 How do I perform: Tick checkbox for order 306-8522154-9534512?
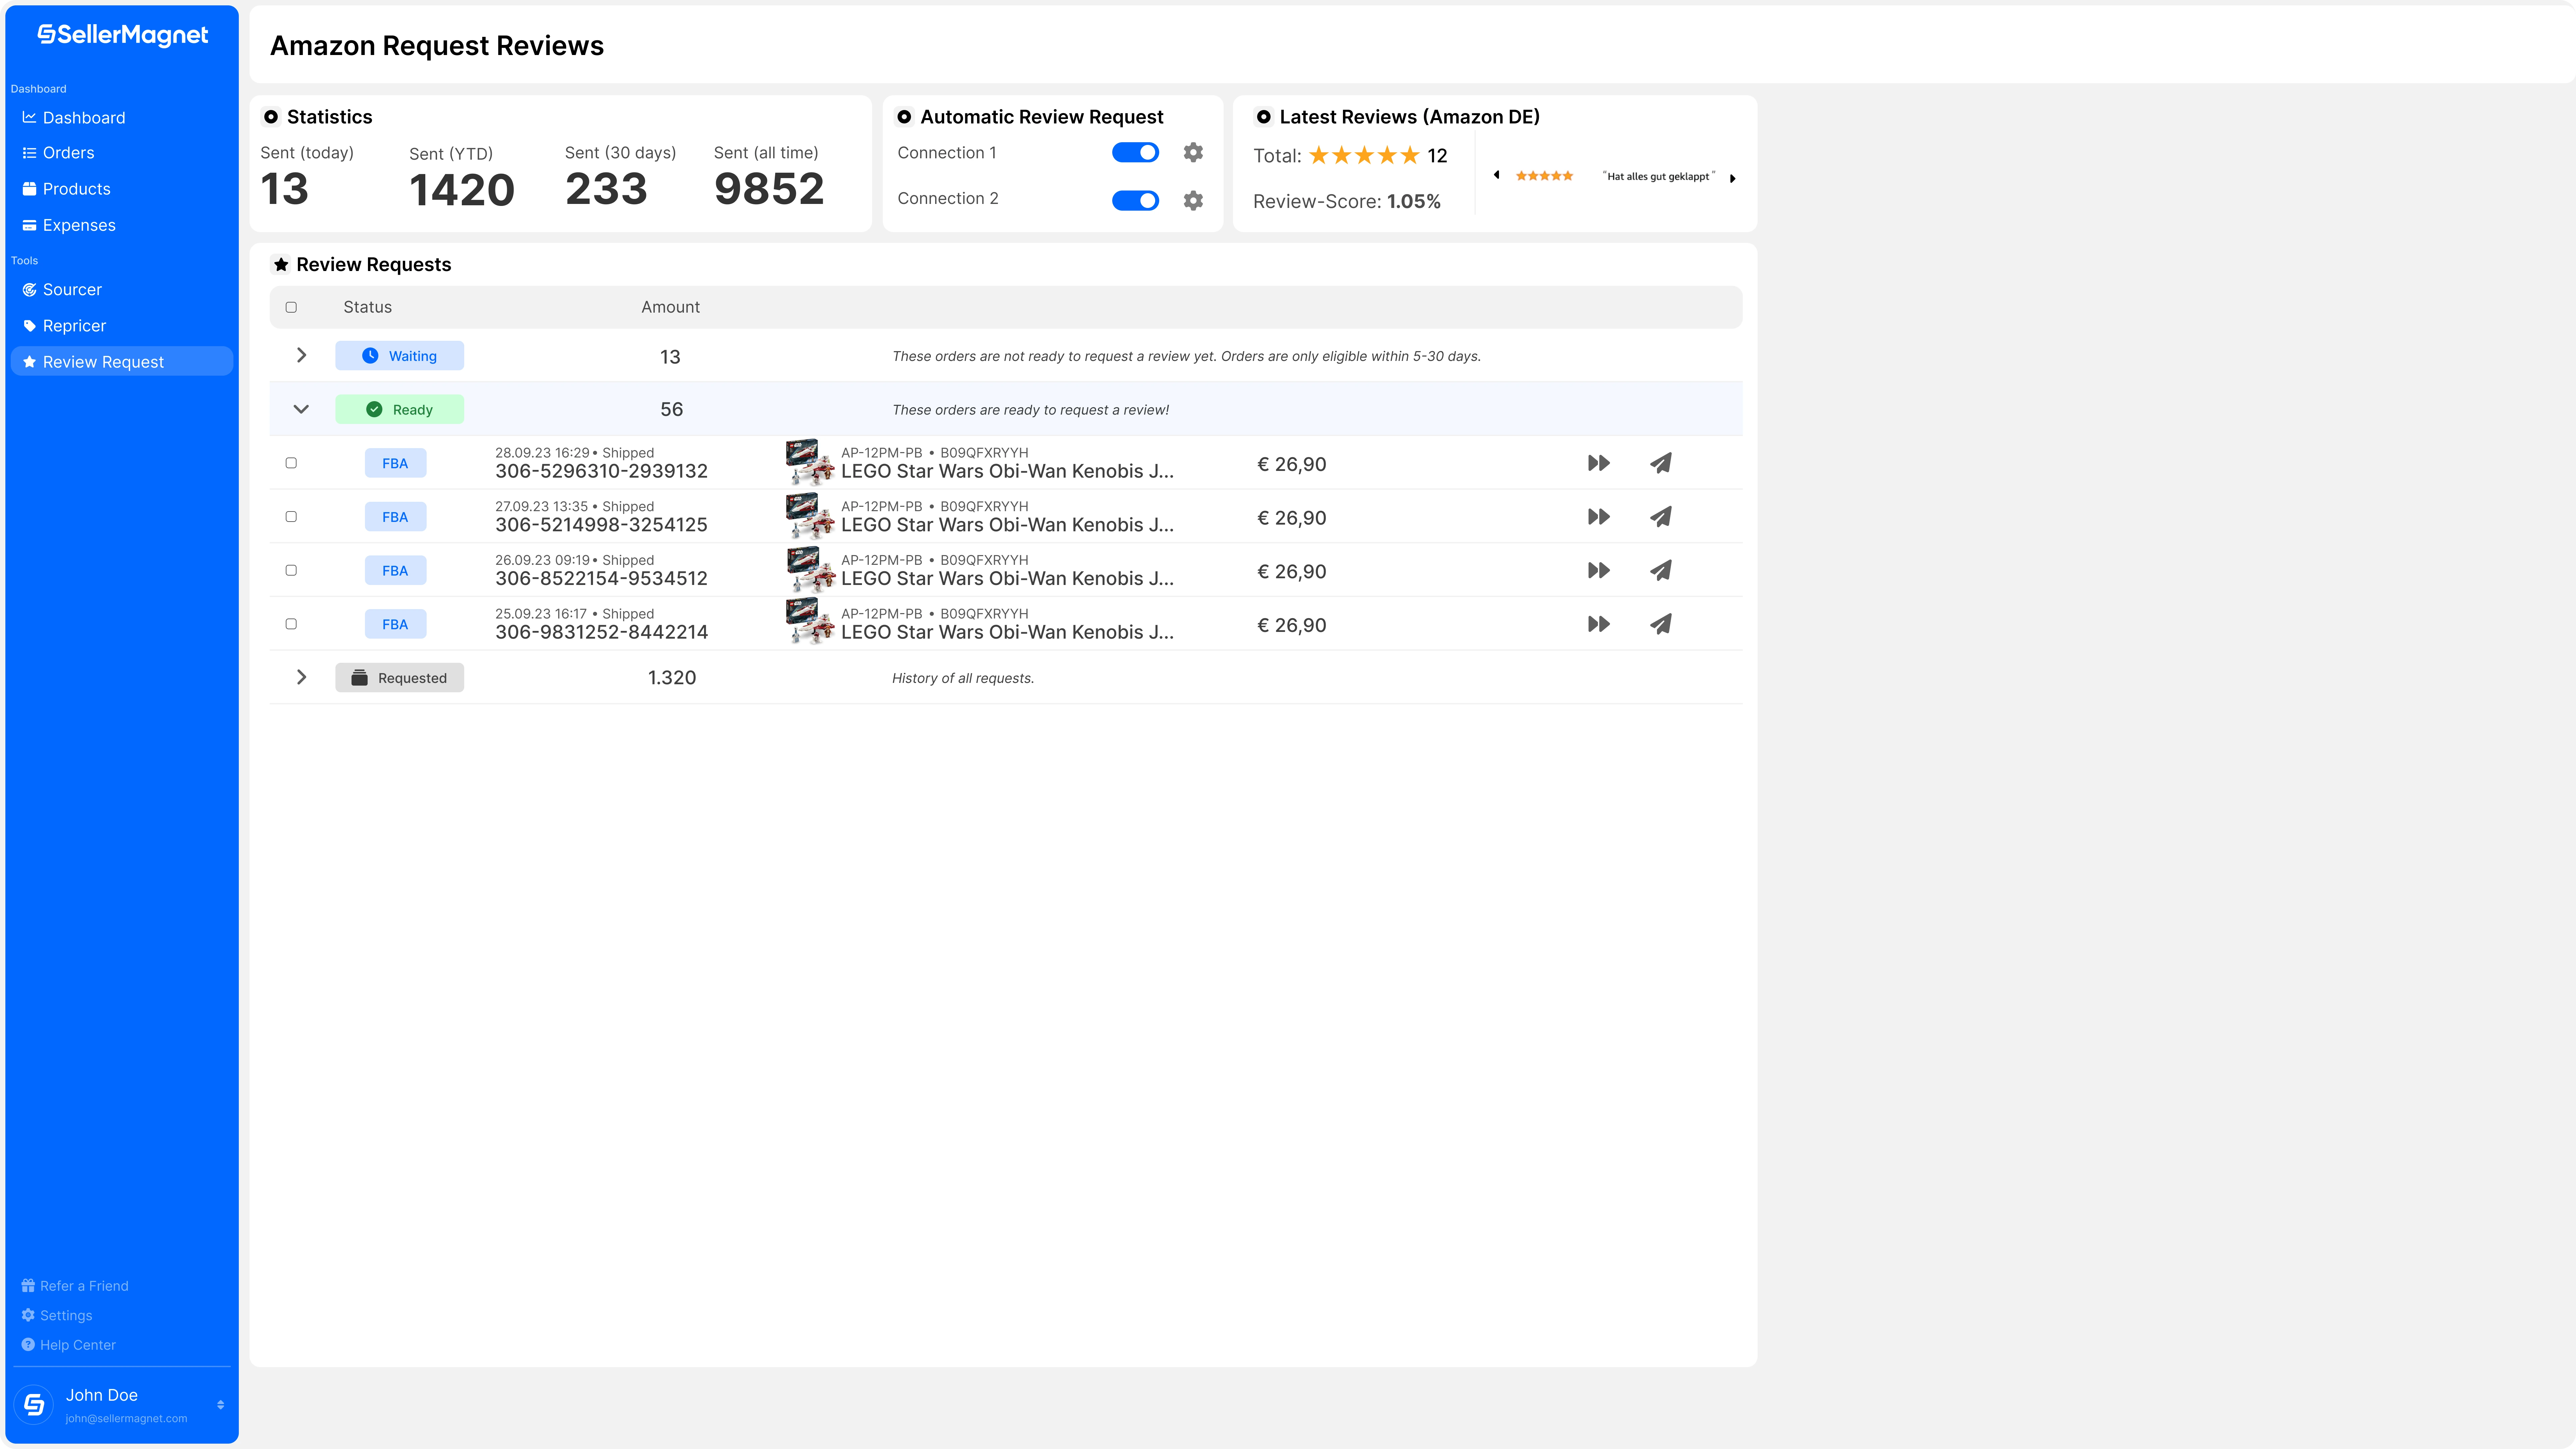(291, 570)
